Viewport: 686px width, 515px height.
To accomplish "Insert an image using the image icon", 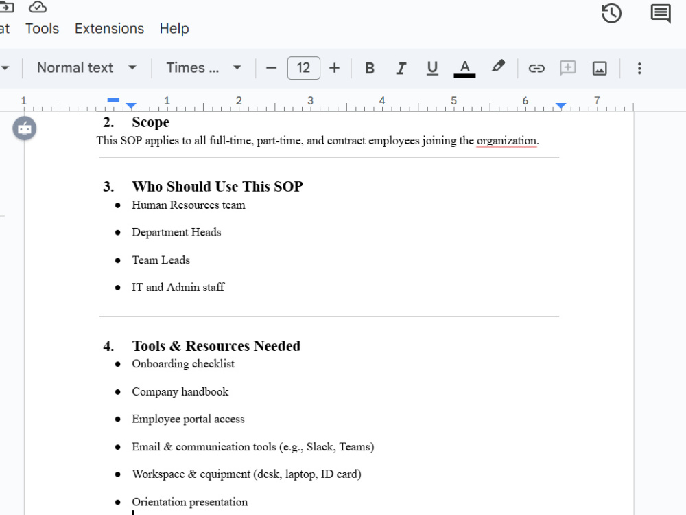I will pyautogui.click(x=600, y=68).
